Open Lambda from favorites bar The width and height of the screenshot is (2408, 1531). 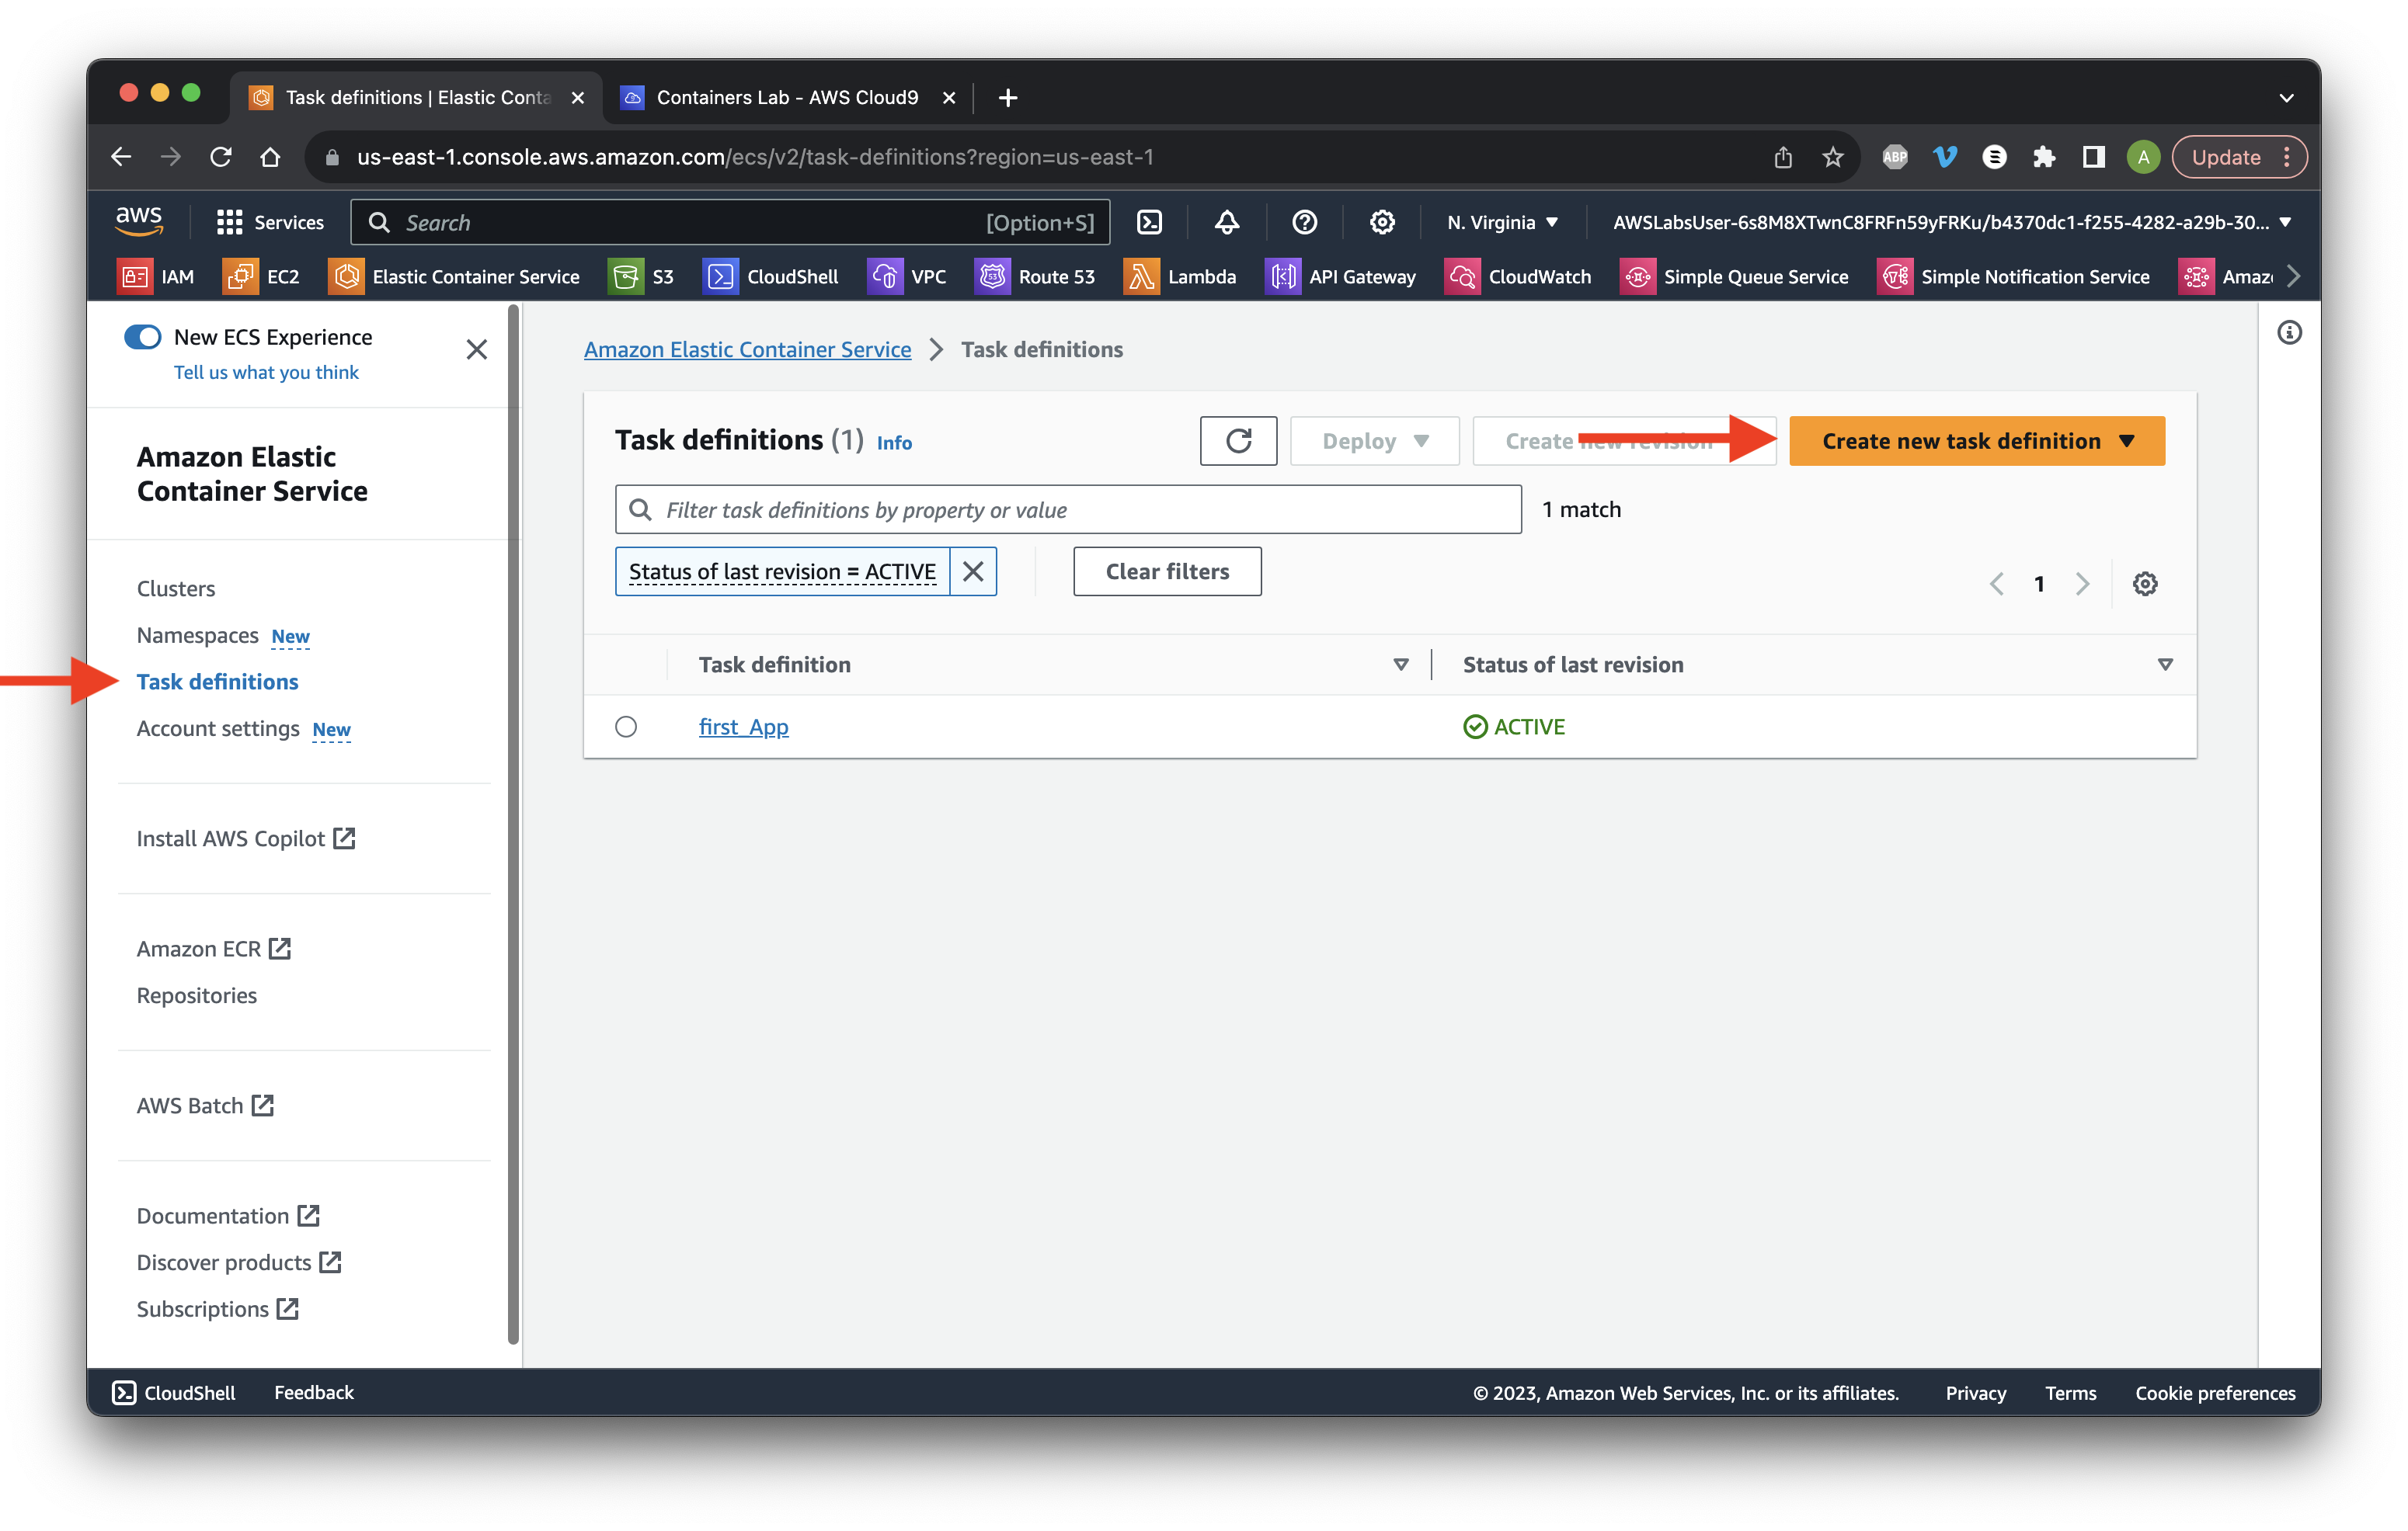(x=1181, y=277)
